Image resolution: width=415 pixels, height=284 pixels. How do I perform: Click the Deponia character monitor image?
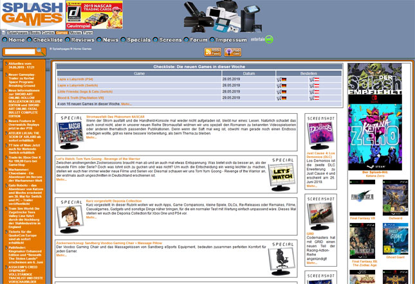click(70, 219)
